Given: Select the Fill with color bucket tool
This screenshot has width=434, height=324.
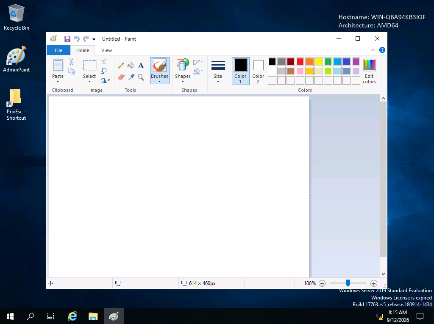Looking at the screenshot, I should pos(131,66).
